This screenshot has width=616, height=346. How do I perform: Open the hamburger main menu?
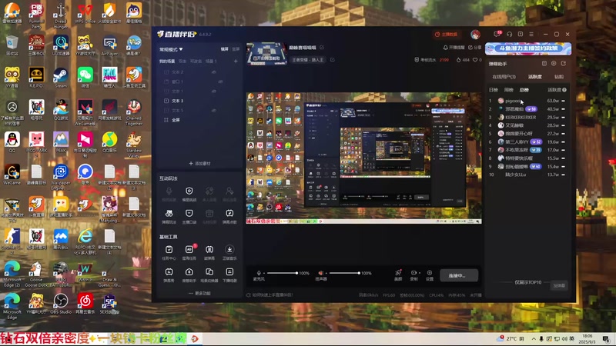tap(531, 34)
